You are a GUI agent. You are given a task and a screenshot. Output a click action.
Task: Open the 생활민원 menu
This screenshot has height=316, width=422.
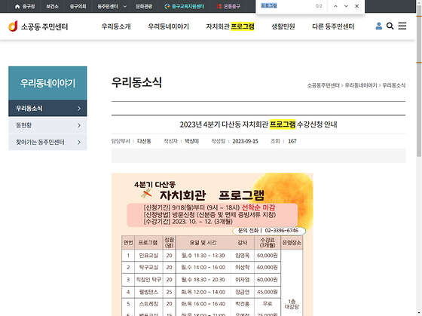(x=283, y=26)
